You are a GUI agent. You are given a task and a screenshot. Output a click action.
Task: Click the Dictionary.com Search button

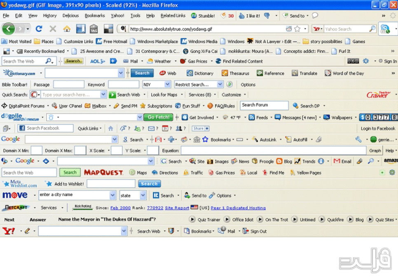pyautogui.click(x=142, y=73)
